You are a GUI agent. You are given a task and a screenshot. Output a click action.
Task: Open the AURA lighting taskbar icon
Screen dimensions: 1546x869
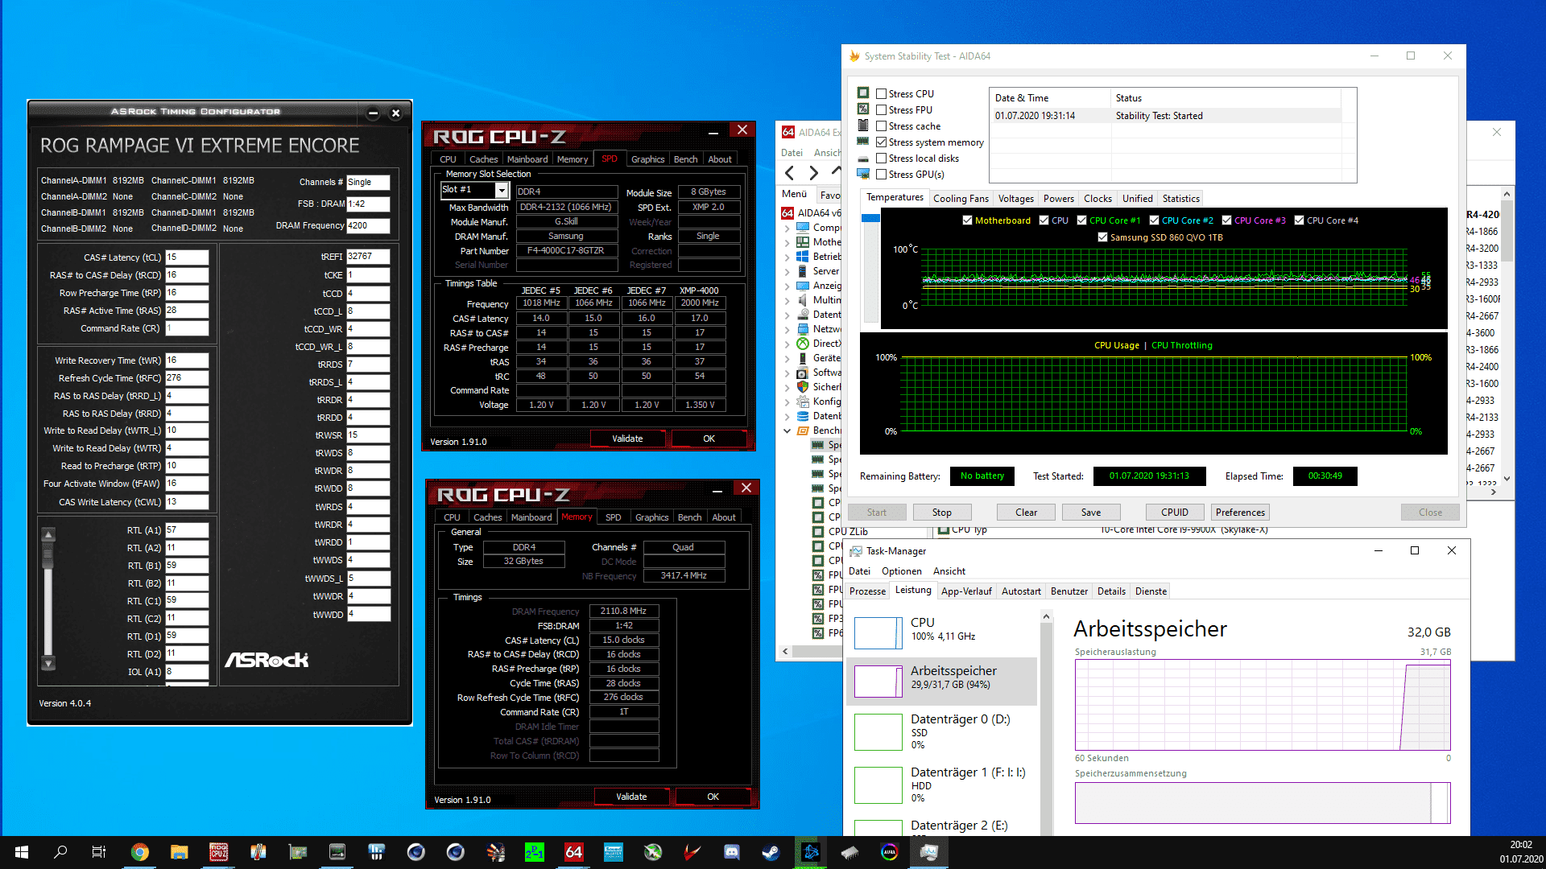click(x=890, y=852)
